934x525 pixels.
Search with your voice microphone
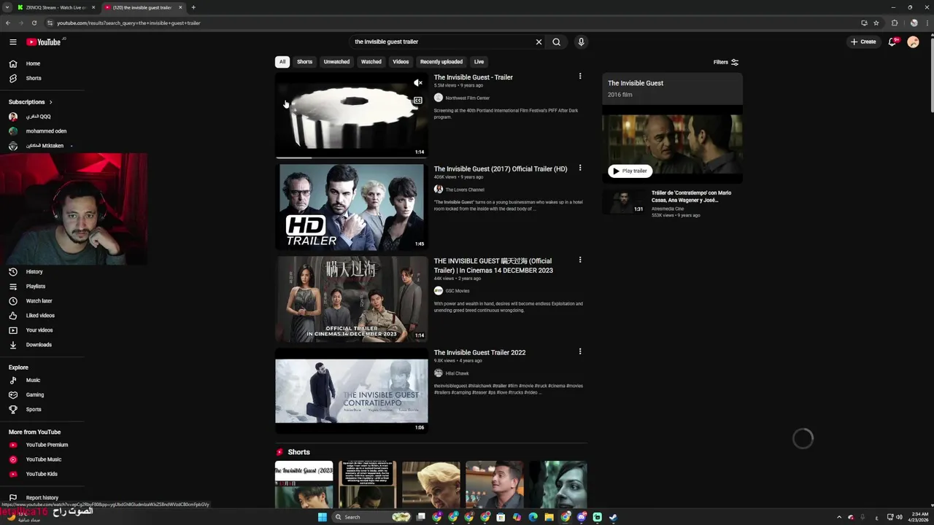pos(581,42)
